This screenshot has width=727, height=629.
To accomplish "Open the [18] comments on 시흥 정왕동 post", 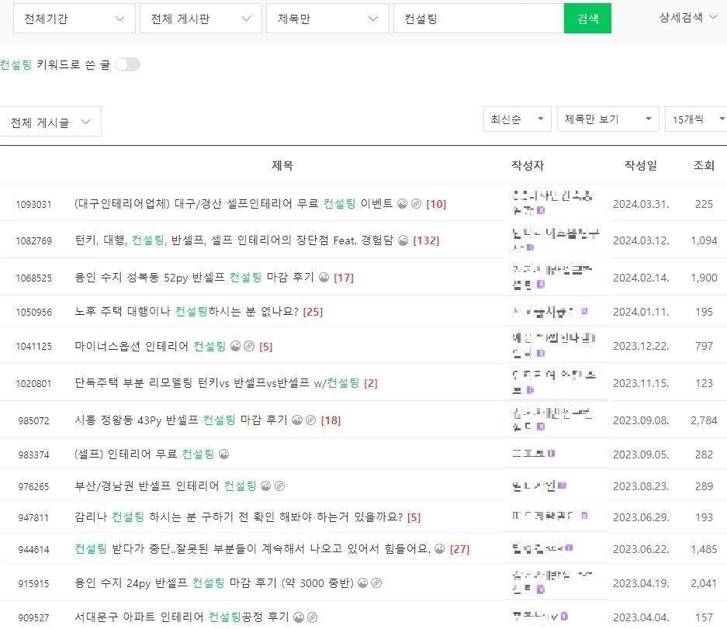I will coord(331,420).
